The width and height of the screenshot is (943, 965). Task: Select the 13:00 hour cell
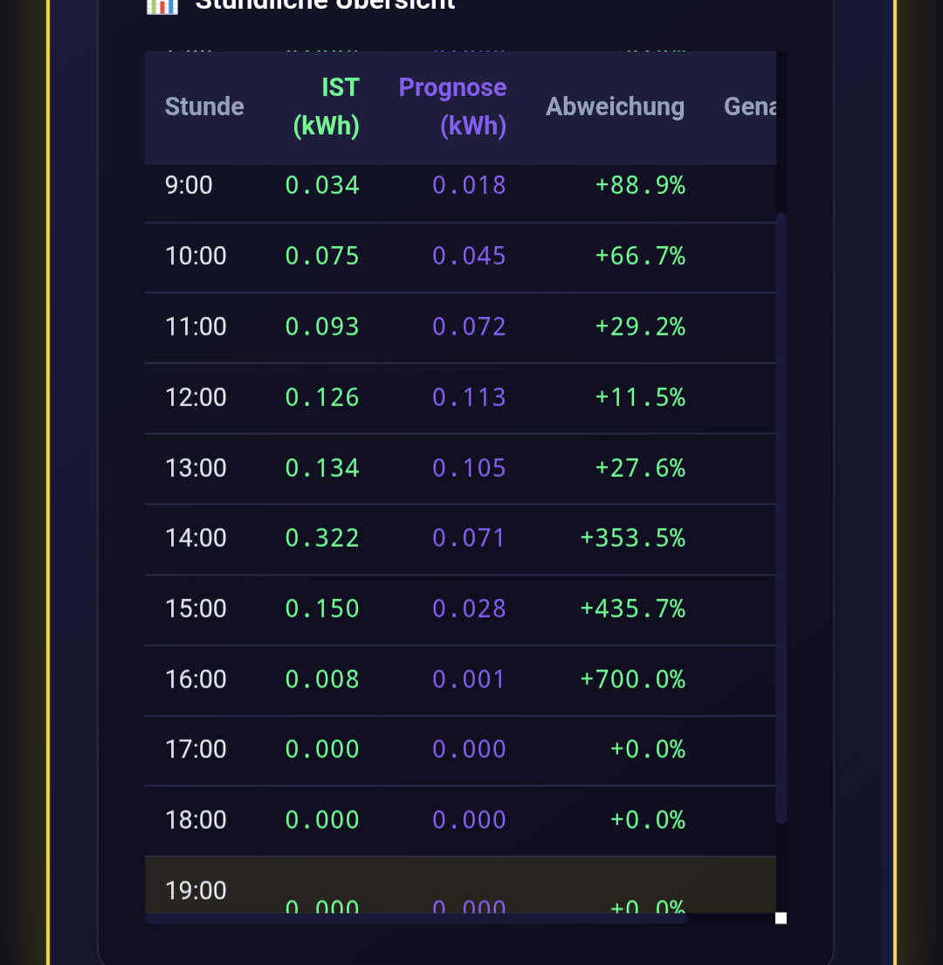click(196, 468)
